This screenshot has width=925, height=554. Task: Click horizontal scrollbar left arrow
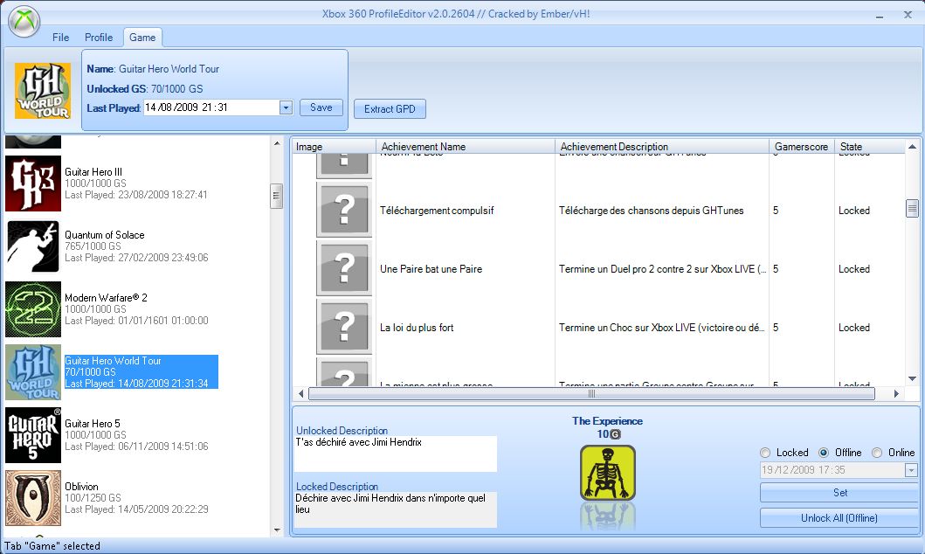pyautogui.click(x=300, y=393)
